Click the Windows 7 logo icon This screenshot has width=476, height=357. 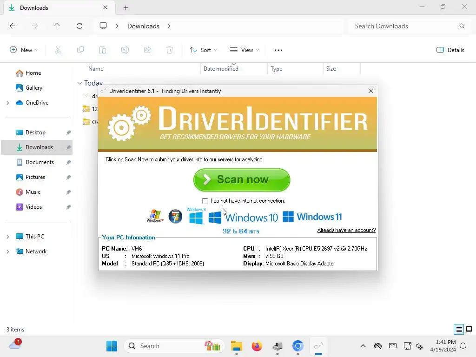point(175,217)
